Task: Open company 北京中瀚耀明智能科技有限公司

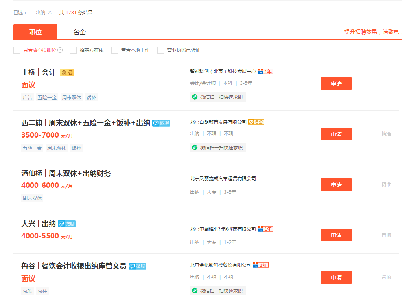Action: (x=223, y=229)
